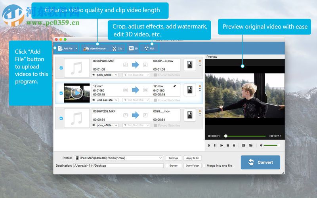Open device profile icon for 12.mxf

(190, 90)
